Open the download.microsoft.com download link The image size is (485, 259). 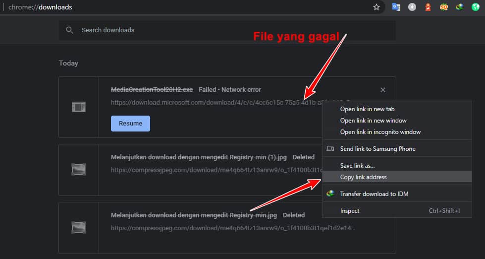pyautogui.click(x=216, y=103)
